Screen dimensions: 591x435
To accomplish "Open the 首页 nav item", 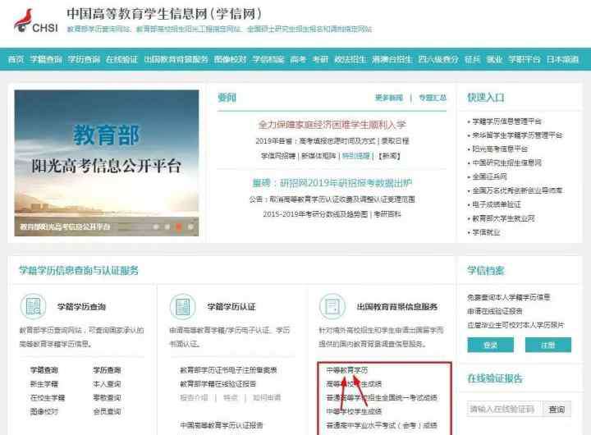I will [16, 60].
